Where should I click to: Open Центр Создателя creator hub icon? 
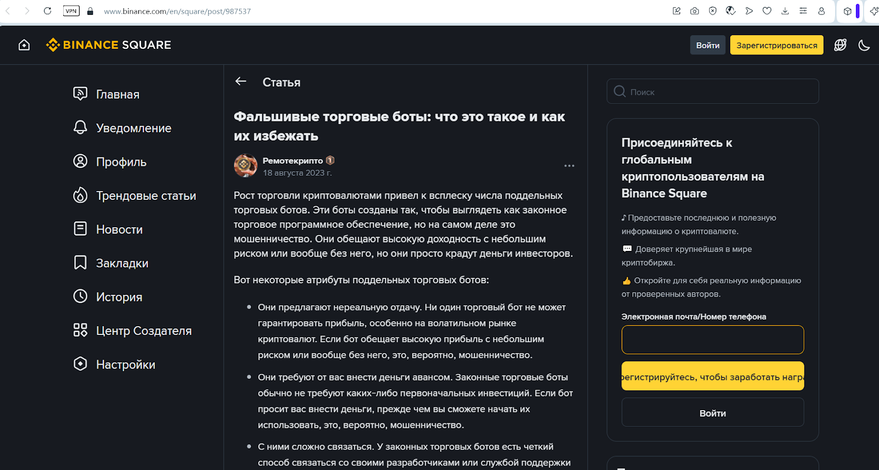pos(80,330)
